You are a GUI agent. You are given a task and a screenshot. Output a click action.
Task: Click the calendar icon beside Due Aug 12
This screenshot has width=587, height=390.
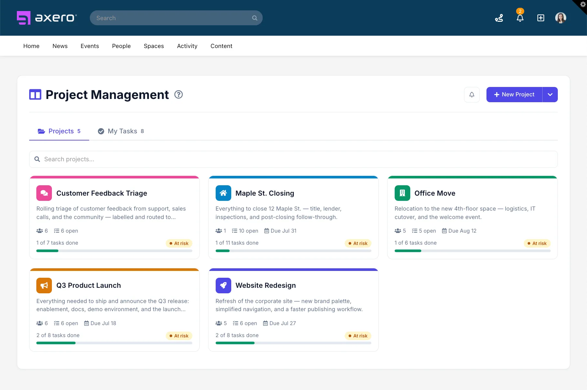click(x=444, y=231)
